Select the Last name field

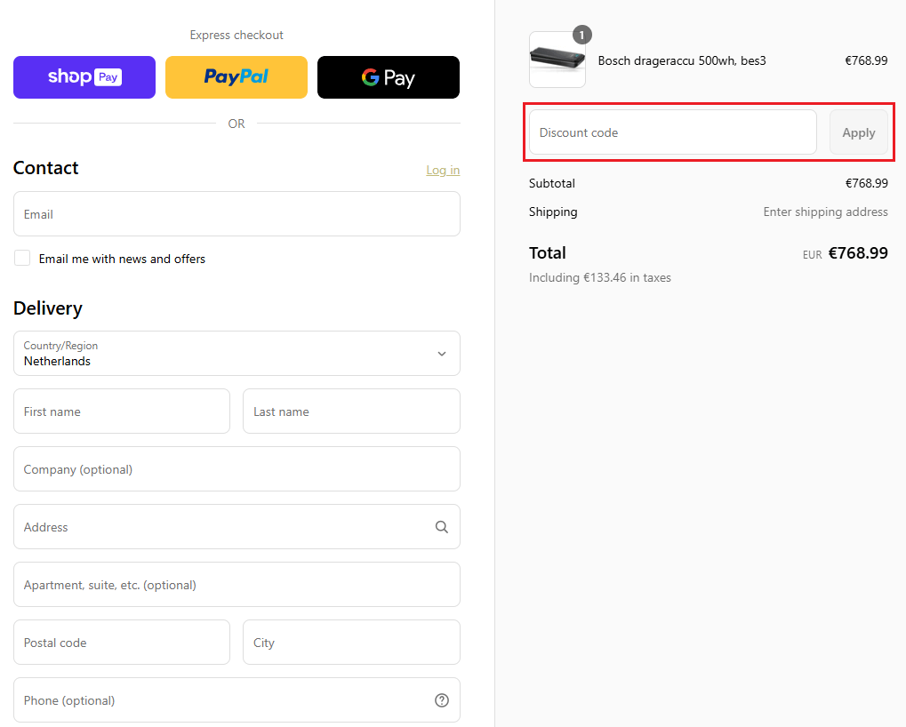(351, 411)
